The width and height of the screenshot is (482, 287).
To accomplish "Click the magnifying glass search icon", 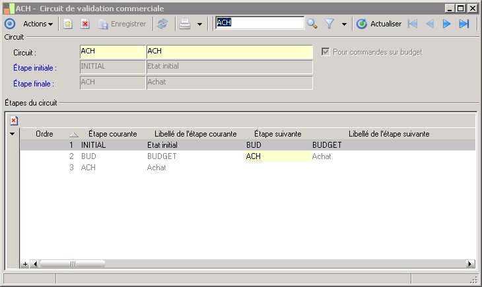I will tap(312, 24).
